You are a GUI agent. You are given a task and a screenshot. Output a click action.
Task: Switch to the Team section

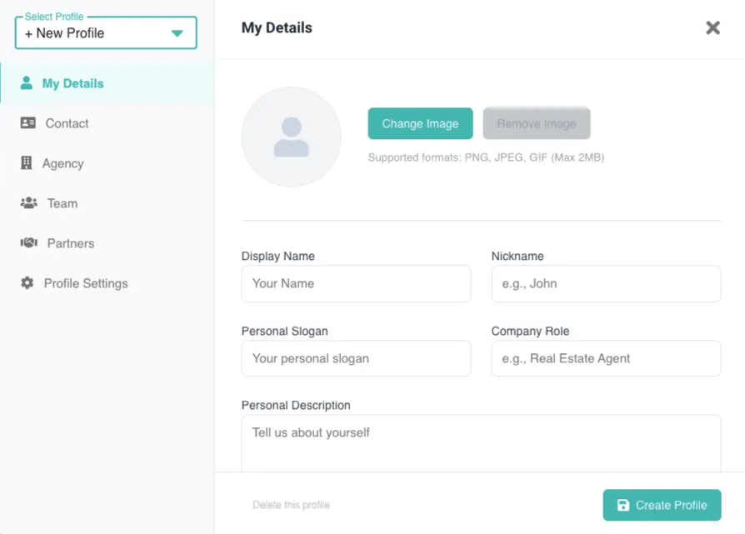[x=62, y=203]
